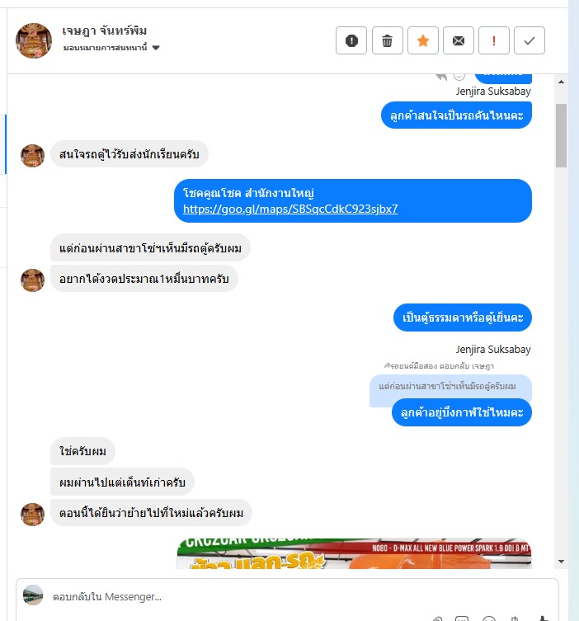Mark conversation unread via envelope icon
Viewport: 579px width, 621px height.
pyautogui.click(x=459, y=40)
